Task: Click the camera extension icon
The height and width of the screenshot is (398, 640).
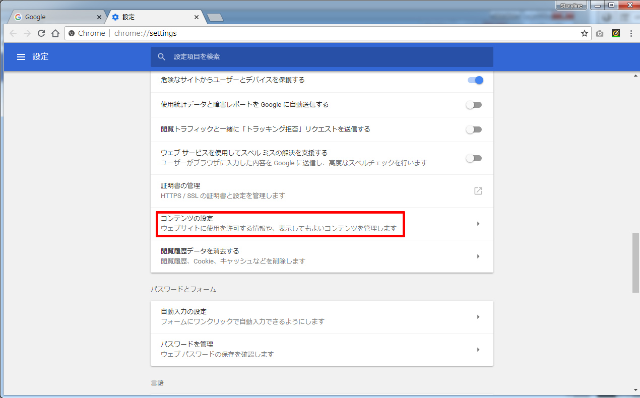Action: 599,33
